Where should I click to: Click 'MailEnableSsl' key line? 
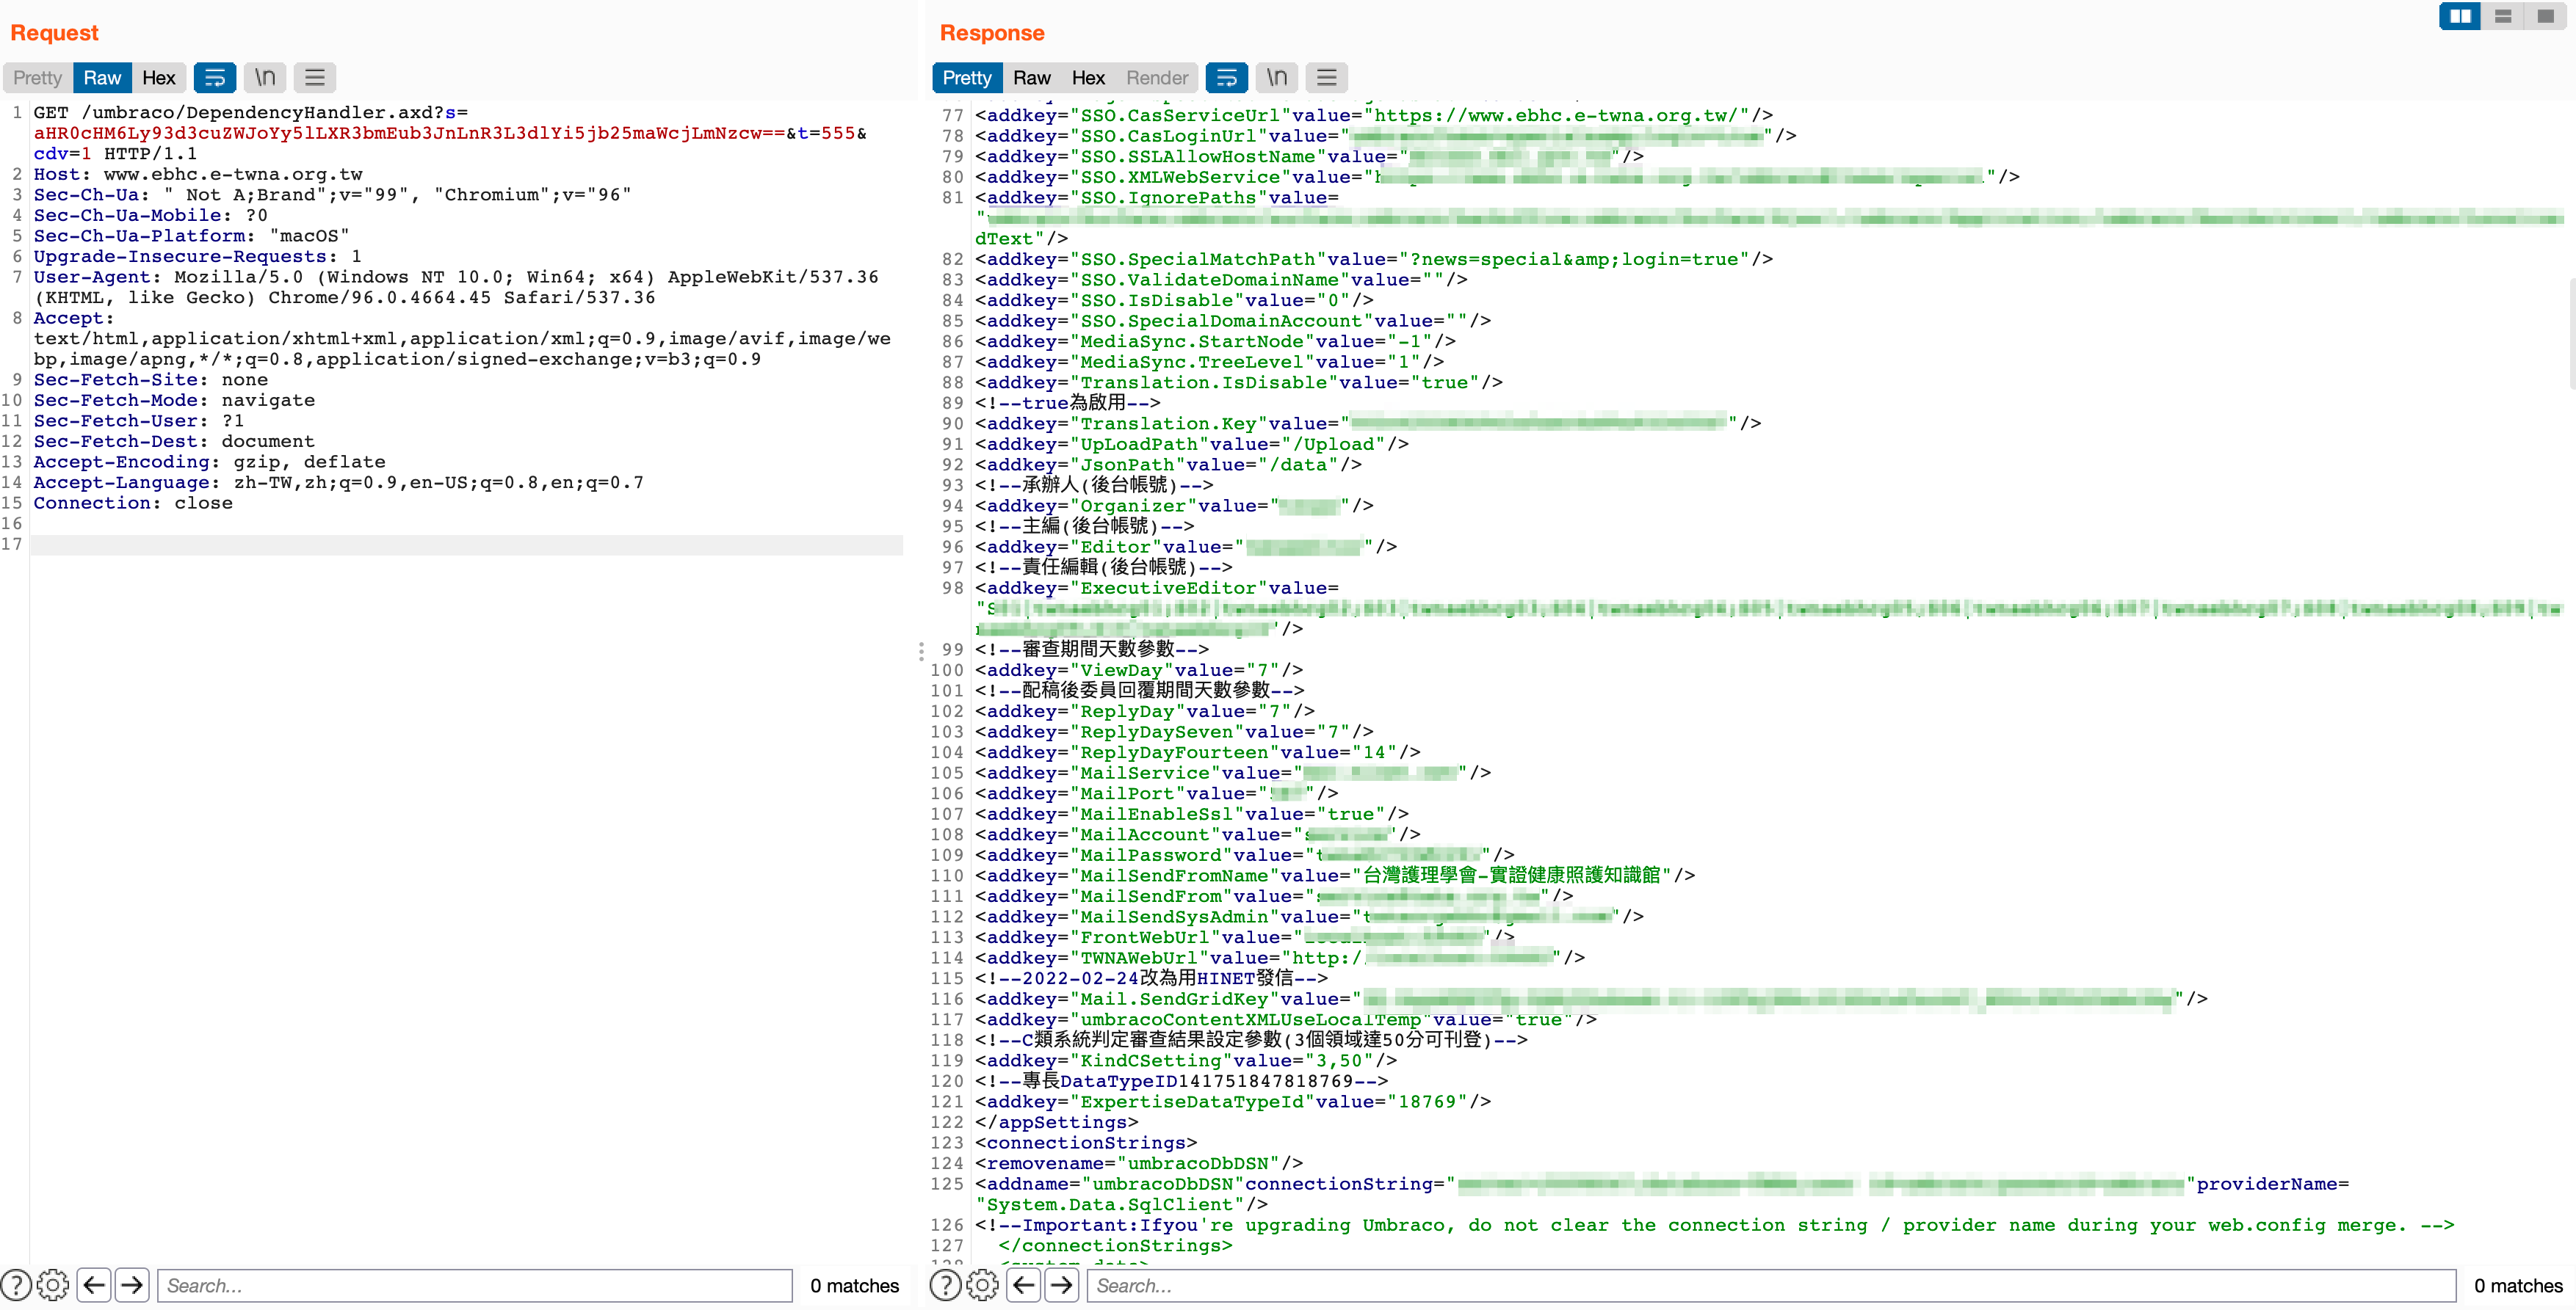click(x=1192, y=813)
